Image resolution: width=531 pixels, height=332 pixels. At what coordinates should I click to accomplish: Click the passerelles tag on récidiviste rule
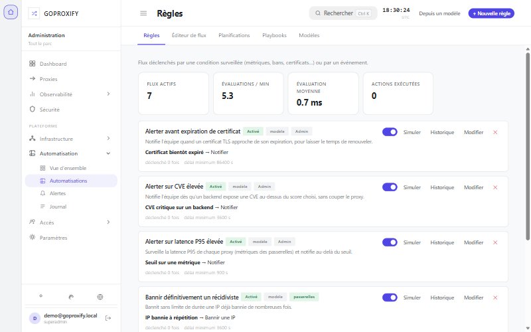pos(304,297)
